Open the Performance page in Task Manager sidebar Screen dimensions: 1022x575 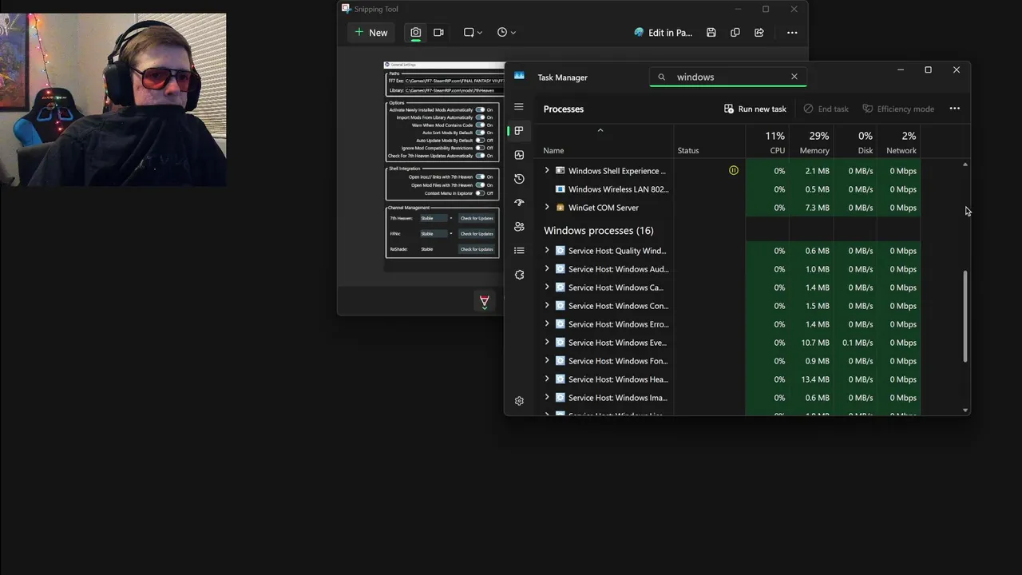coord(519,155)
